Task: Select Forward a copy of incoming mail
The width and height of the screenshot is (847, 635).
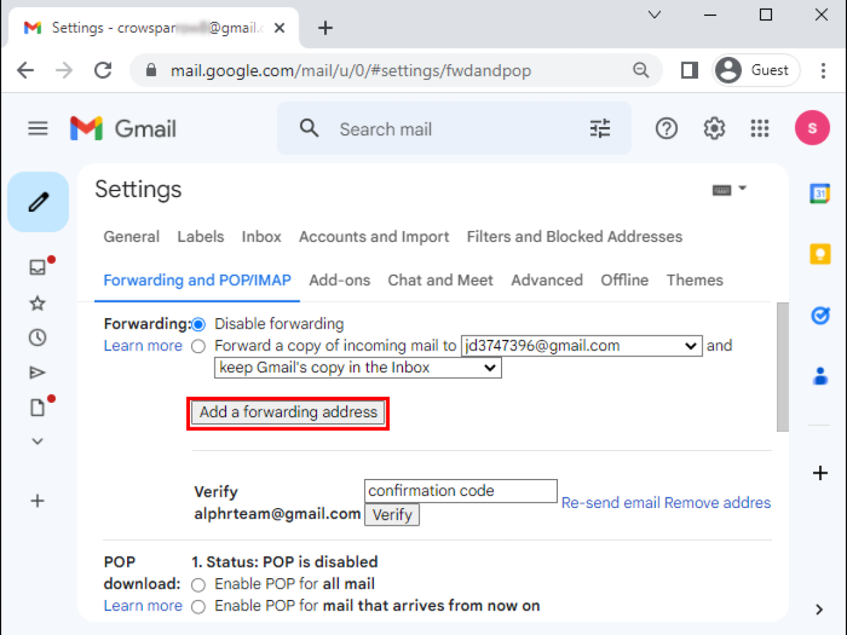Action: click(199, 345)
